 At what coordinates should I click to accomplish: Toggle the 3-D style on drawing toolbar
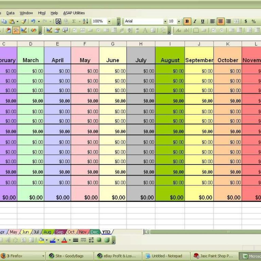pyautogui.click(x=107, y=240)
